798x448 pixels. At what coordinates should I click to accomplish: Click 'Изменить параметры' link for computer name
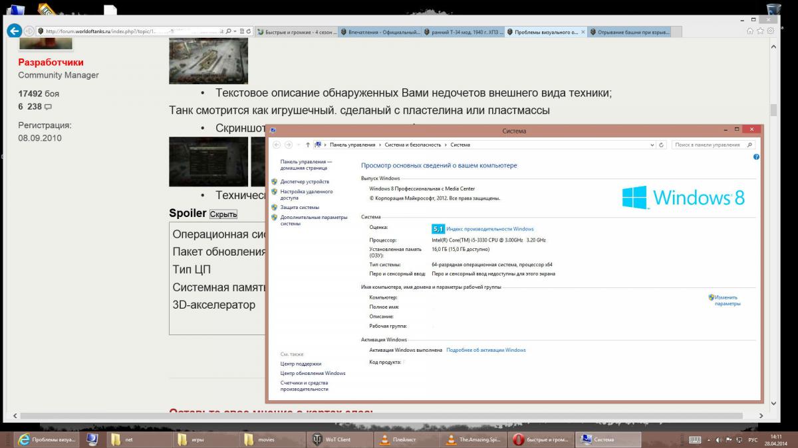tap(726, 301)
